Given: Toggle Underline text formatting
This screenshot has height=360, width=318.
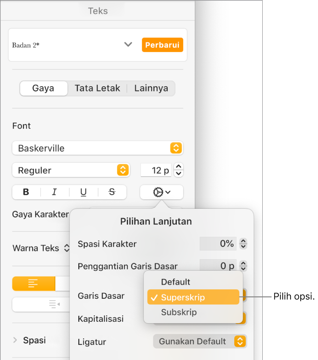Looking at the screenshot, I should [83, 192].
